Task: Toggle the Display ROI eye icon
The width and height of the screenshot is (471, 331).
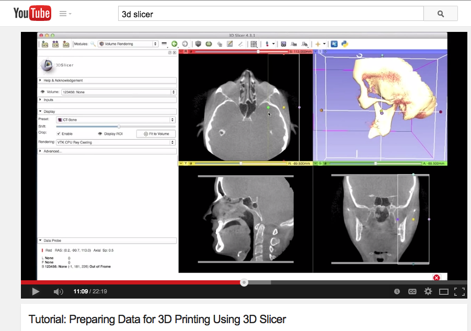Action: click(x=100, y=134)
